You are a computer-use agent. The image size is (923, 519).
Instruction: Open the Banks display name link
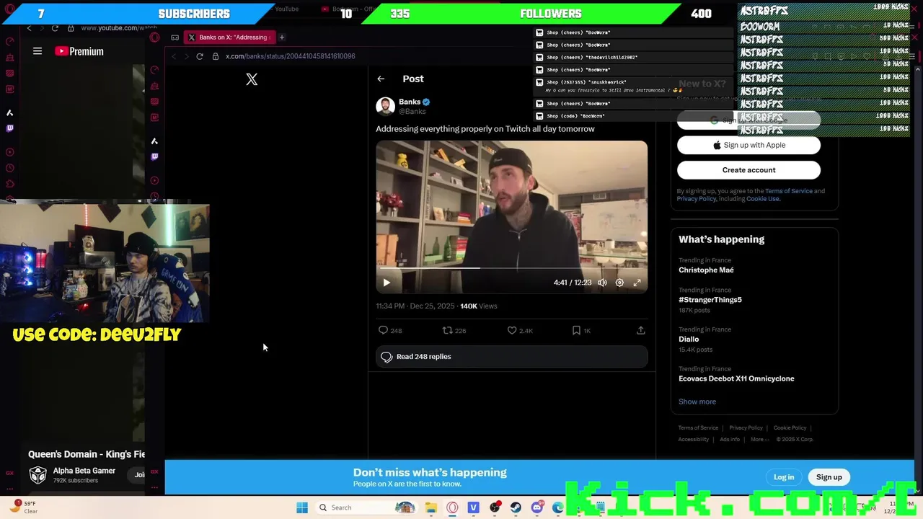410,102
